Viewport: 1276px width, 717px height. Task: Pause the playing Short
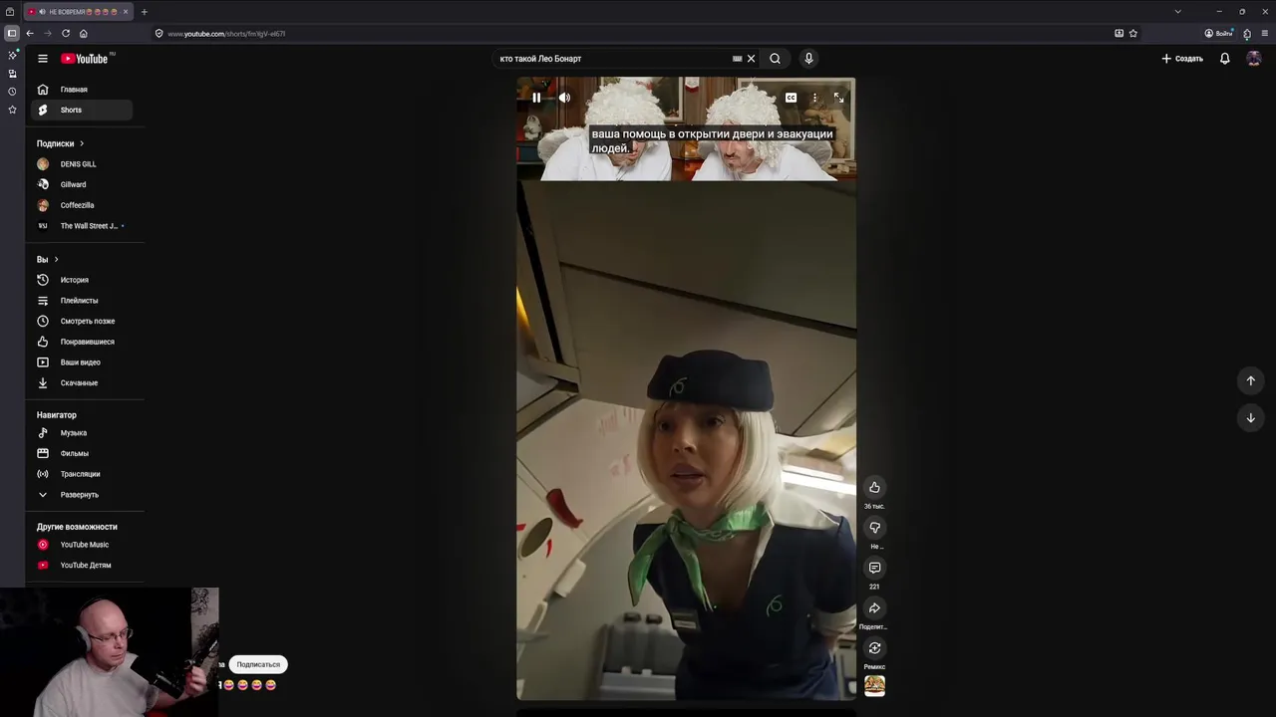click(x=536, y=98)
